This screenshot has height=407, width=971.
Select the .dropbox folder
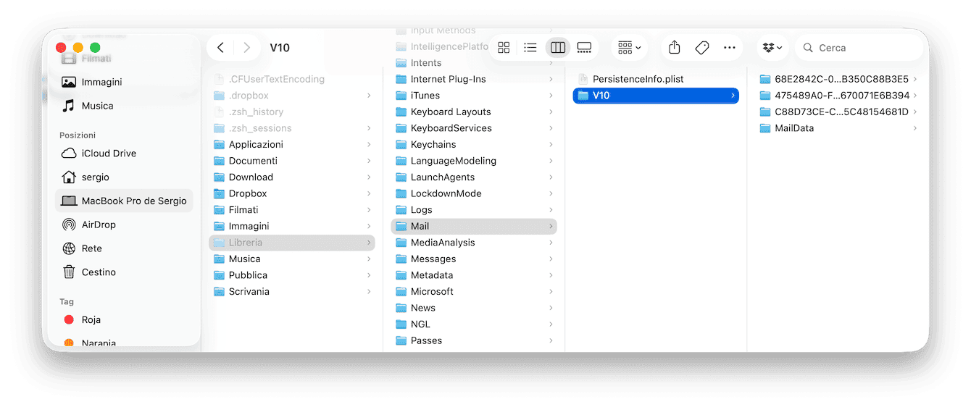coord(292,96)
